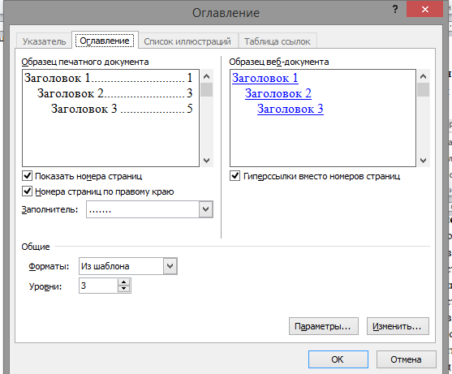Viewport: 452px width, 374px height.
Task: Click the print preview scrollbar thumb
Action: click(x=206, y=89)
